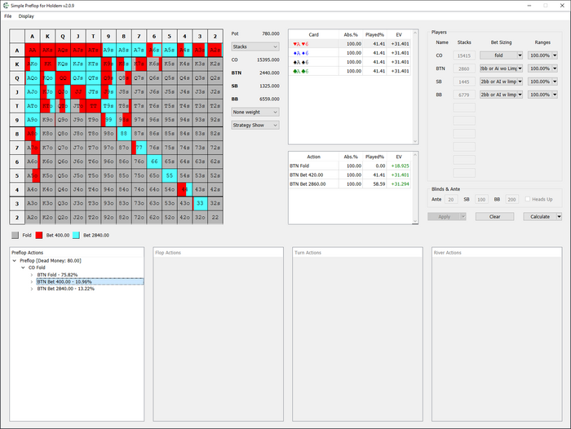Open CO ranges 100.00% dropdown
The height and width of the screenshot is (429, 571).
pos(542,55)
